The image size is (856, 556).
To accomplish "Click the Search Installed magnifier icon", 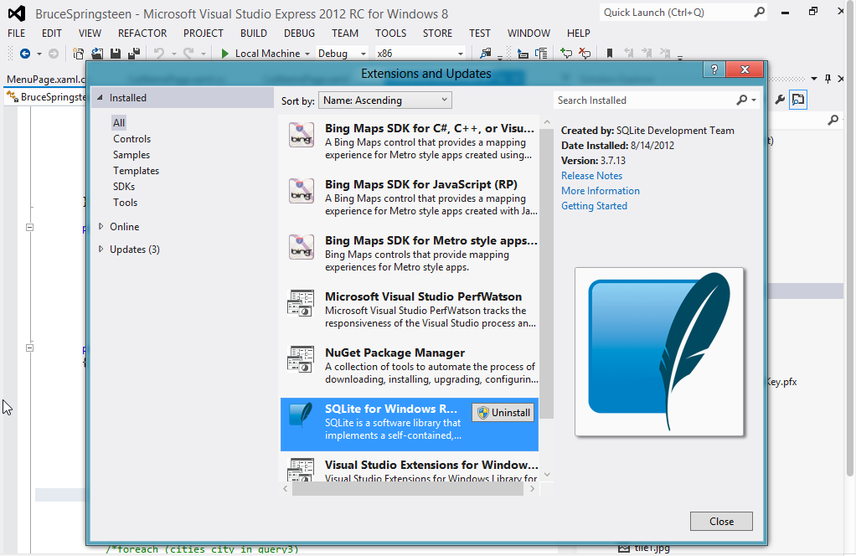I will 741,100.
